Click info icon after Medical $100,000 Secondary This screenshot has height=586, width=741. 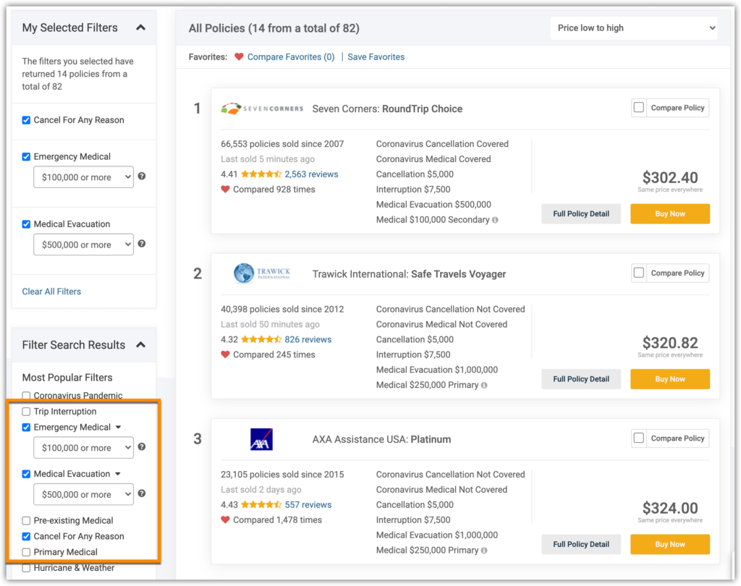coord(495,220)
